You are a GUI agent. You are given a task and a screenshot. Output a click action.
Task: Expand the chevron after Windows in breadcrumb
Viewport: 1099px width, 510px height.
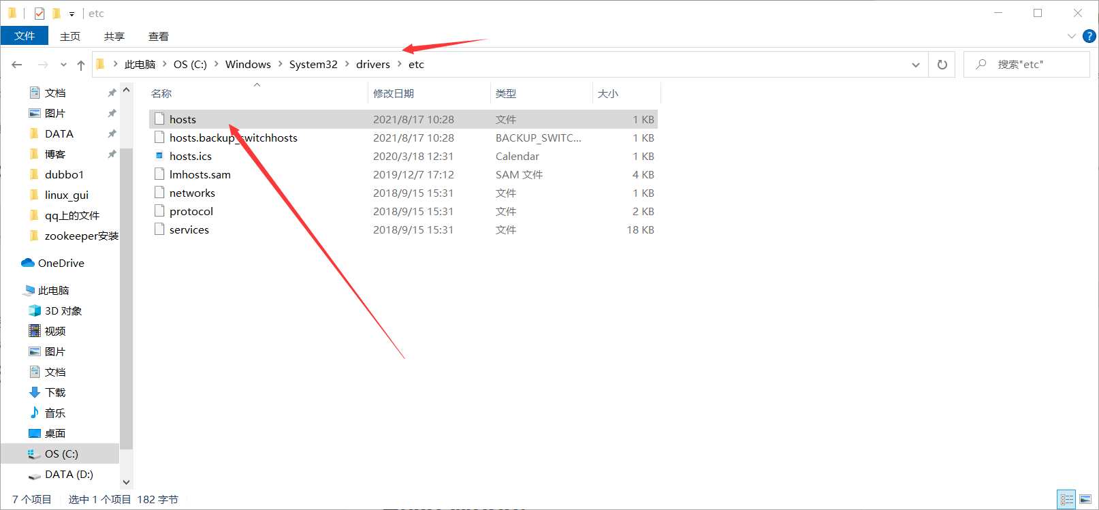pyautogui.click(x=280, y=65)
